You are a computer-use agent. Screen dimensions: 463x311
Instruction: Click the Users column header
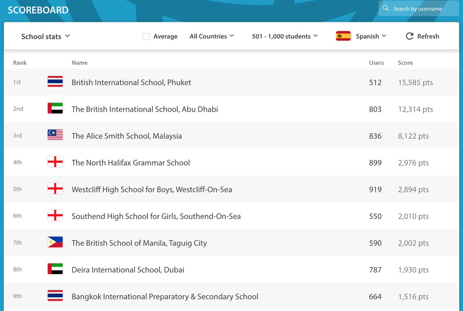tap(377, 62)
